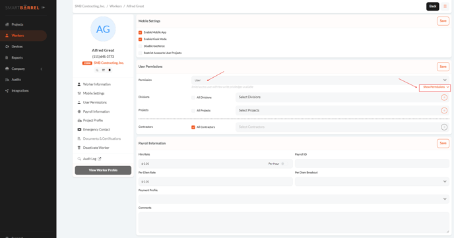This screenshot has width=454, height=238.
Task: Click the Per Diem Rate input field
Action: click(x=216, y=181)
